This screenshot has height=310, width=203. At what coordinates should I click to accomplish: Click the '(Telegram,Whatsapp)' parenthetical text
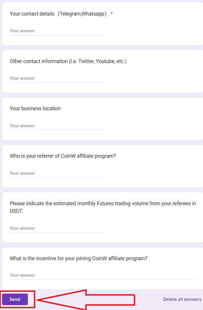[82, 14]
